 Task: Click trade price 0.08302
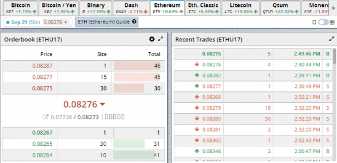pos(211,140)
